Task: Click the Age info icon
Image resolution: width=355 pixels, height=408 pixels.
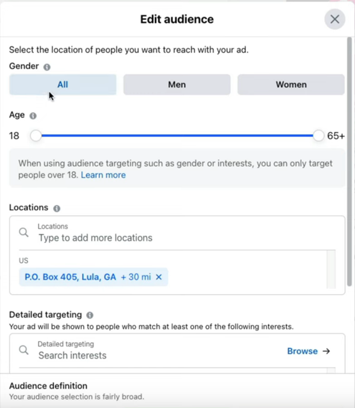Action: (33, 116)
